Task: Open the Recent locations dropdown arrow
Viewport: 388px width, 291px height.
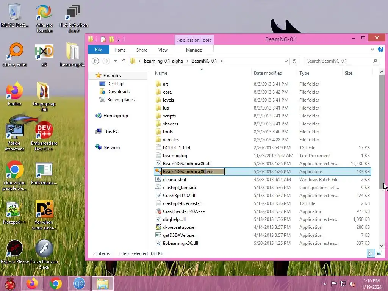Action: [115, 61]
